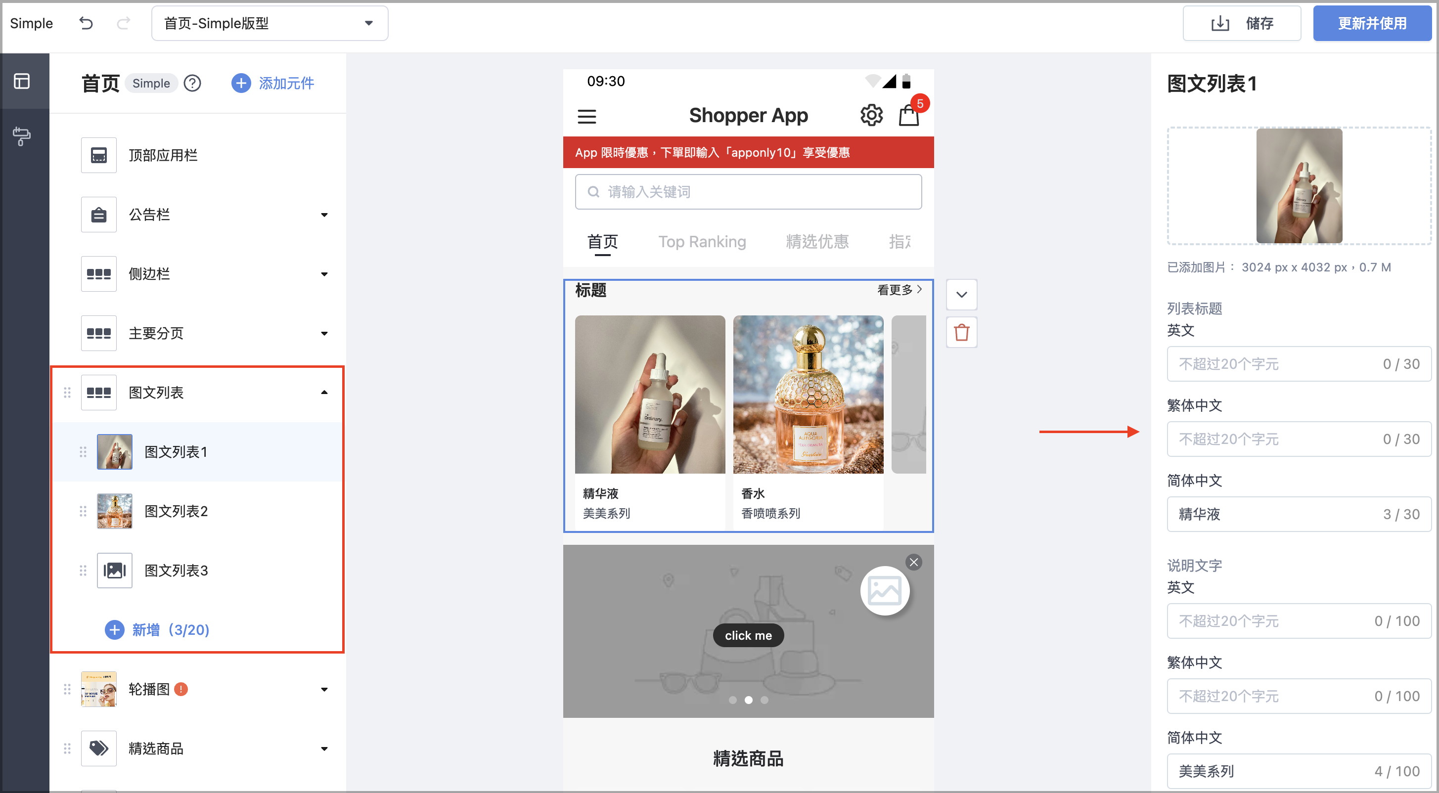The height and width of the screenshot is (793, 1439).
Task: Select 图文列表2 item
Action: [197, 511]
